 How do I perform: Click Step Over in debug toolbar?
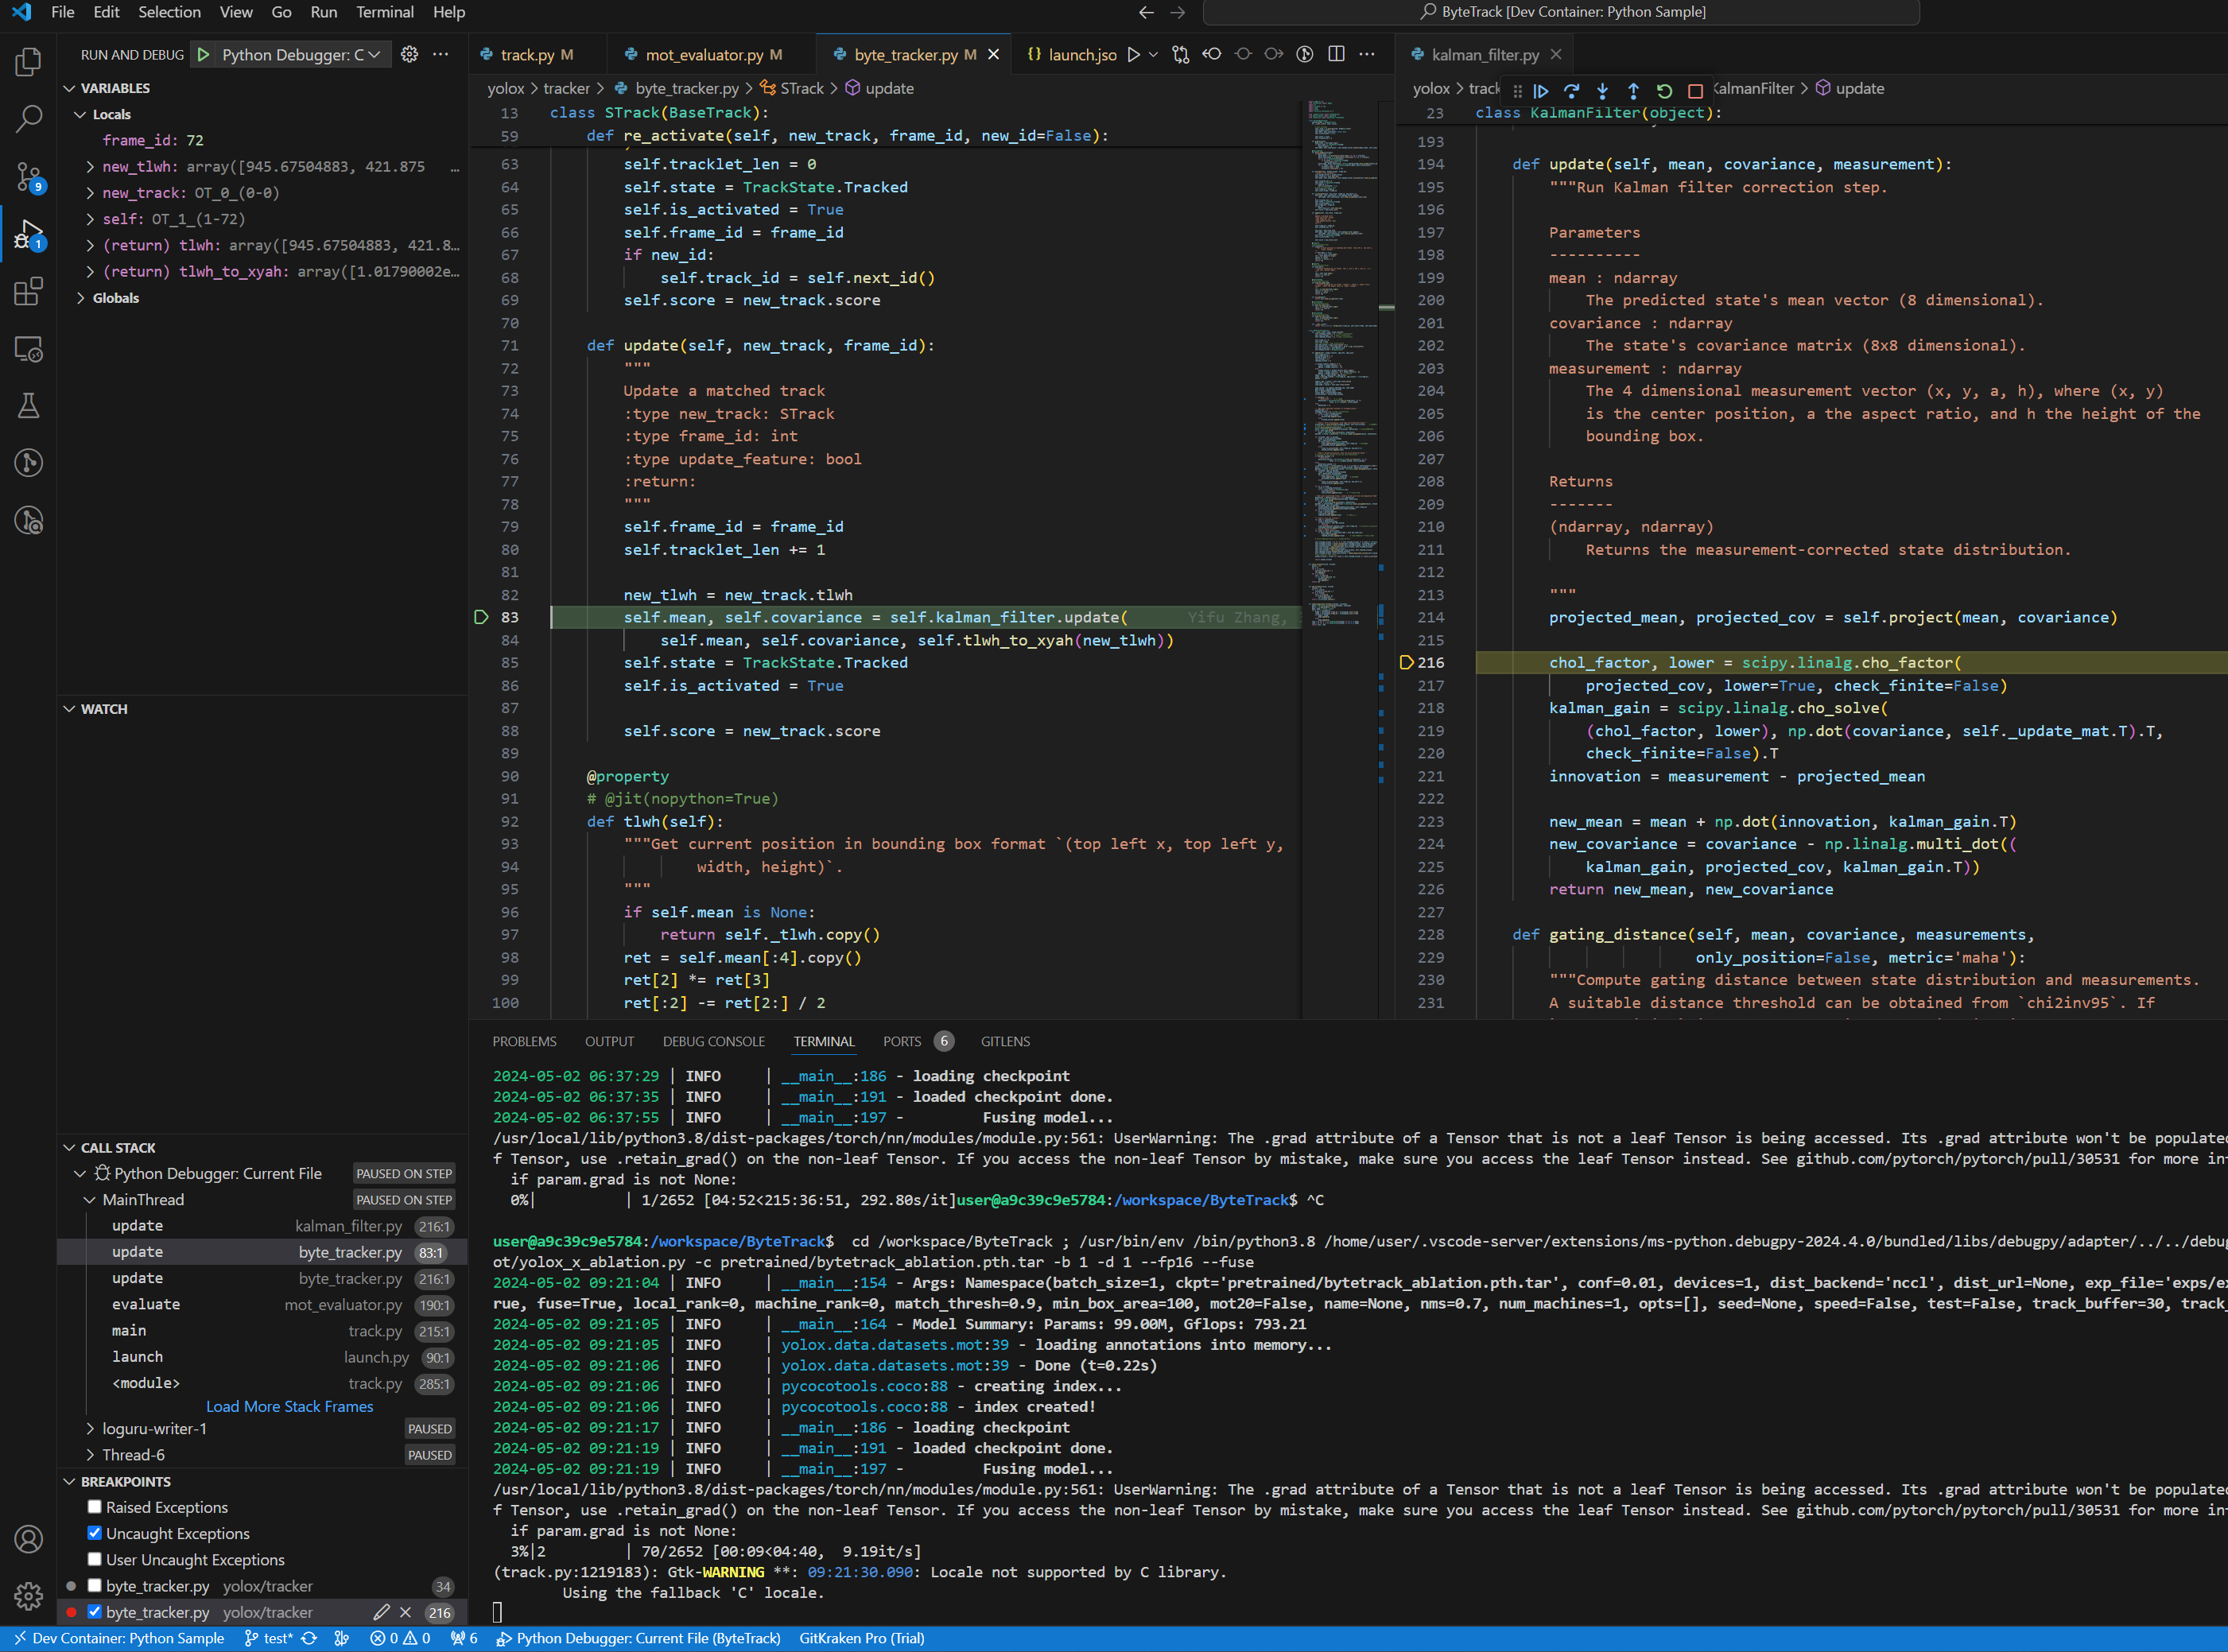click(x=1571, y=90)
